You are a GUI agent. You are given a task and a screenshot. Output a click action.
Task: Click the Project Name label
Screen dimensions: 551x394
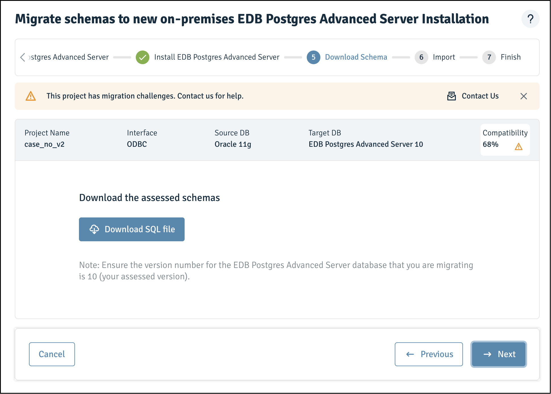(x=47, y=133)
